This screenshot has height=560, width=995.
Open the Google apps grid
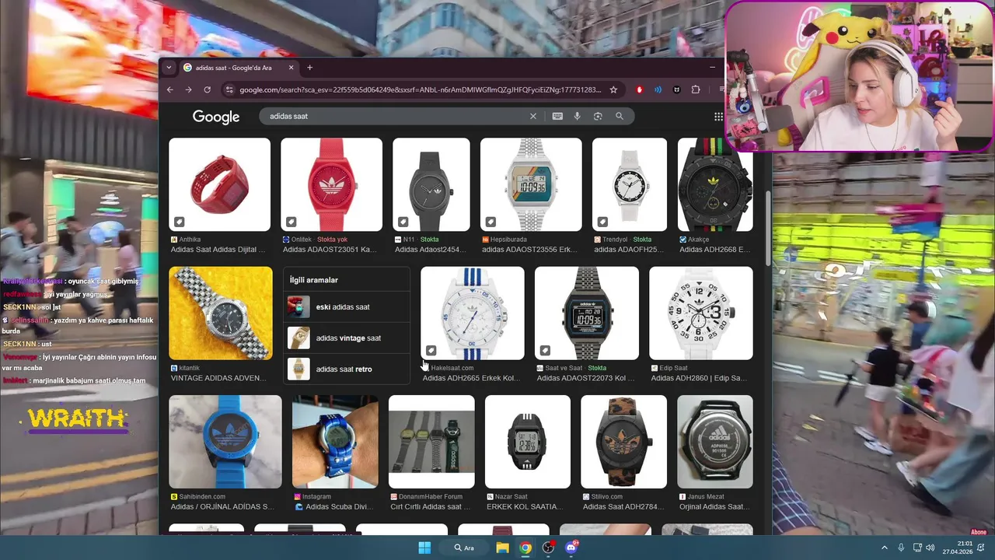coord(718,117)
